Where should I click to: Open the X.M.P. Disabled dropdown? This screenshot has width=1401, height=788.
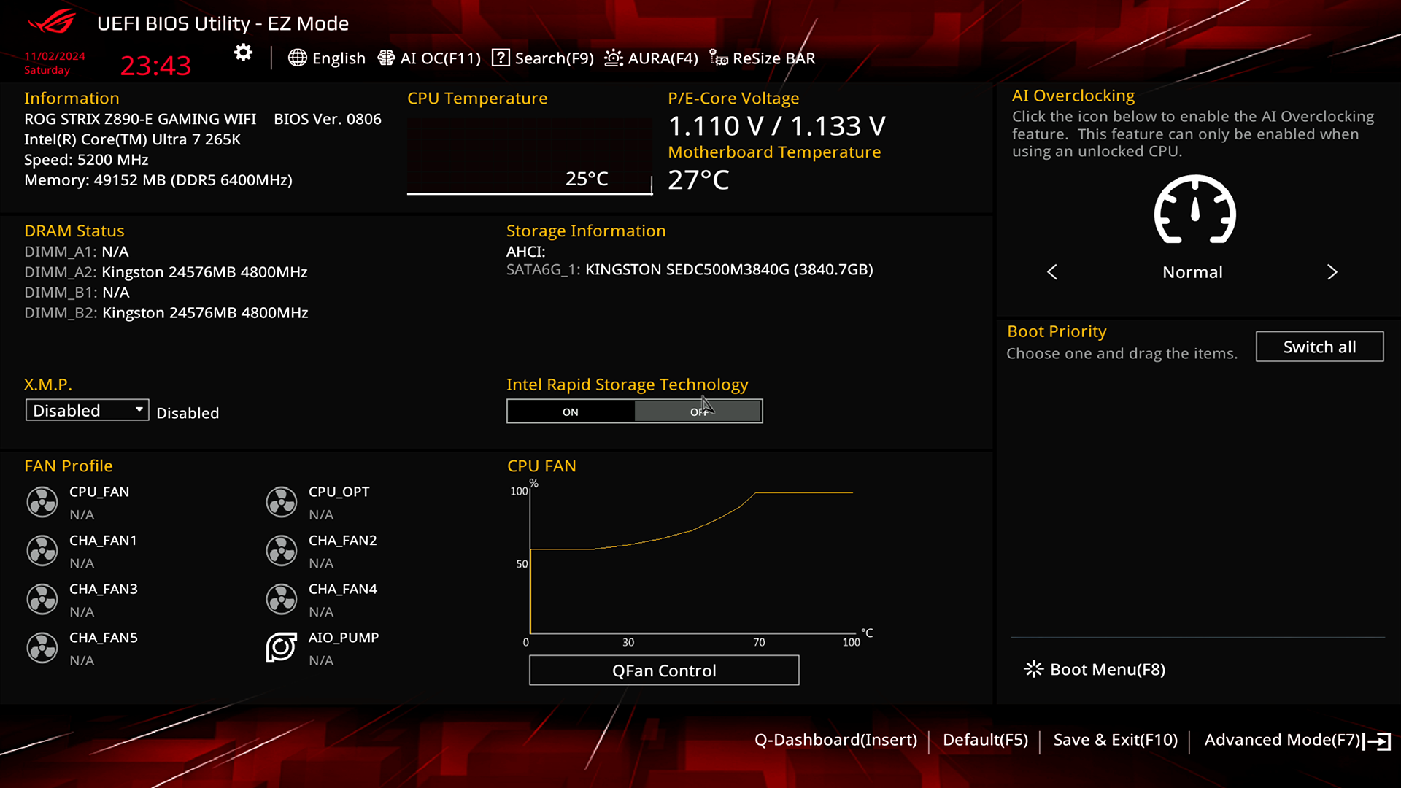point(87,411)
